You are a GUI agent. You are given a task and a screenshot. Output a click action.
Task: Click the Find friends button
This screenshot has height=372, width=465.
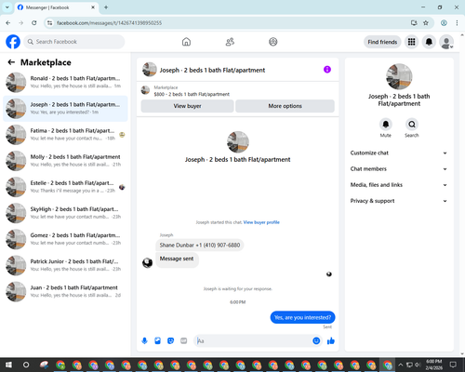382,42
